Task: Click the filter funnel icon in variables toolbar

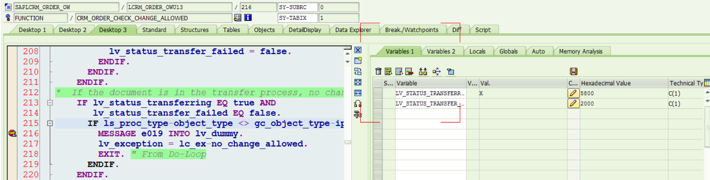Action: [x=451, y=71]
